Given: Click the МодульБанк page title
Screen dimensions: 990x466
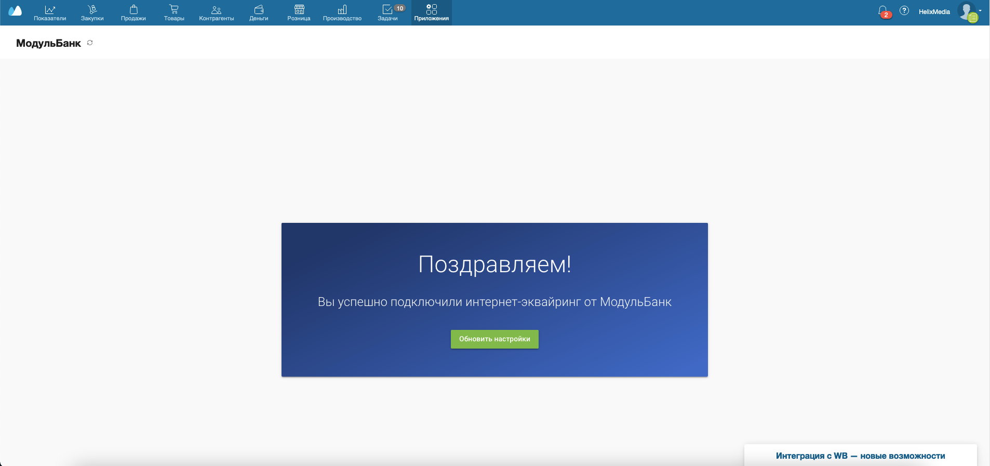Looking at the screenshot, I should tap(49, 43).
